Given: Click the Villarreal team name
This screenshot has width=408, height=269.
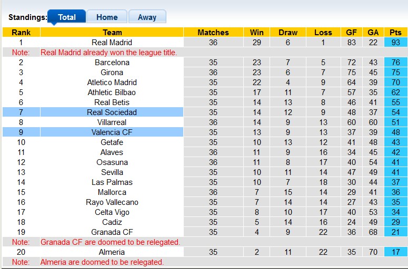Looking at the screenshot, I should (x=112, y=122).
